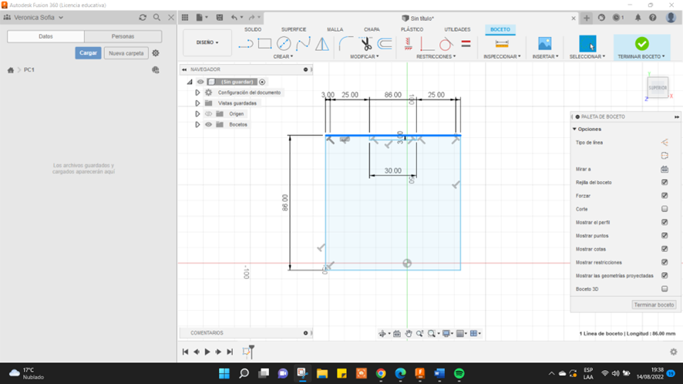Enable the Corte checkbox
Image resolution: width=683 pixels, height=384 pixels.
pyautogui.click(x=664, y=209)
